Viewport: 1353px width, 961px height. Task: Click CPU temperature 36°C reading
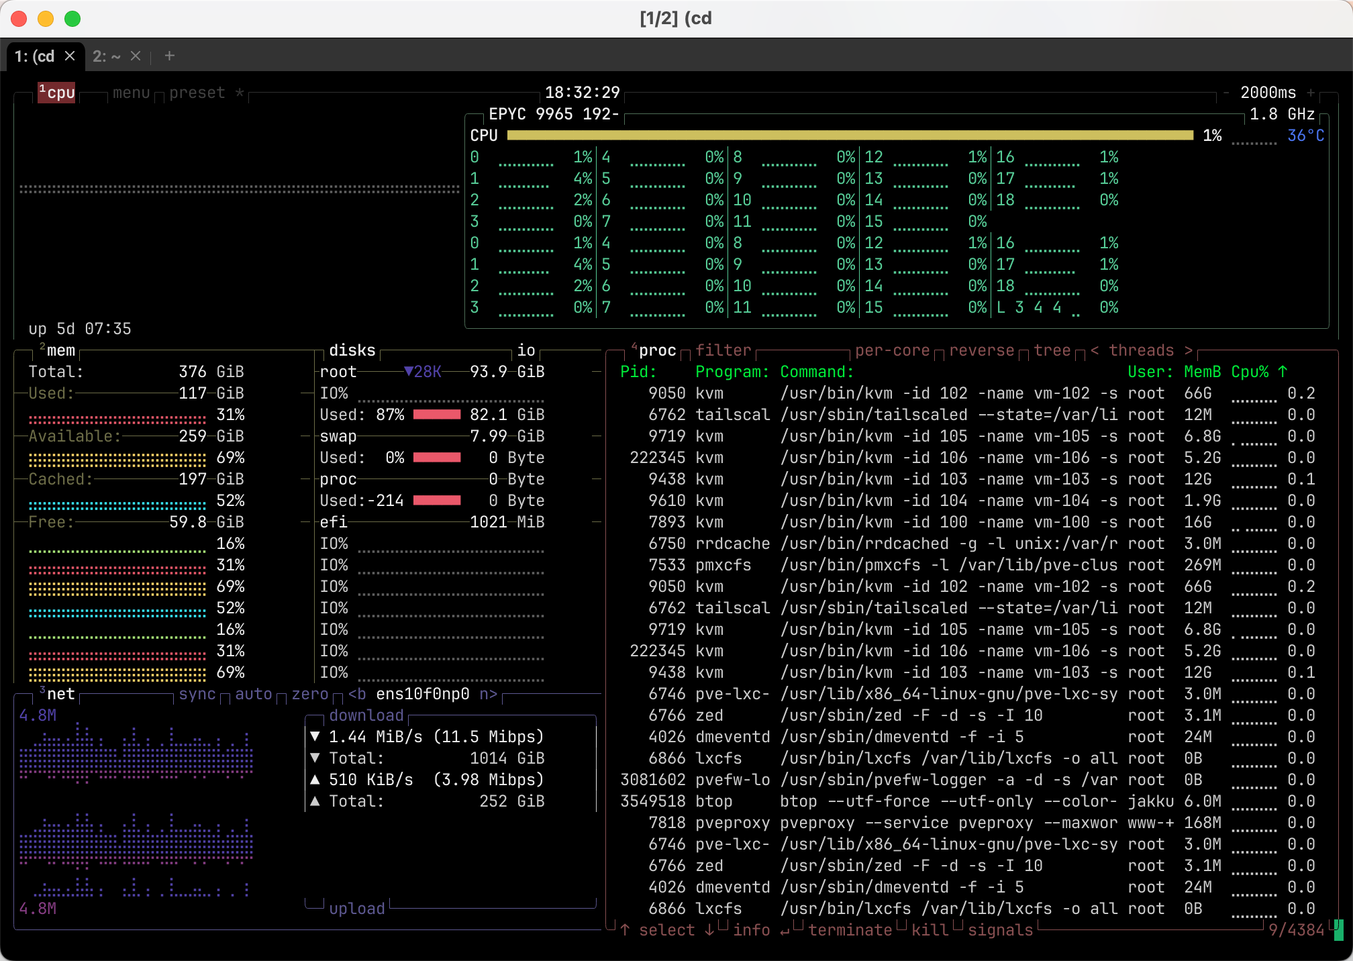coord(1306,136)
